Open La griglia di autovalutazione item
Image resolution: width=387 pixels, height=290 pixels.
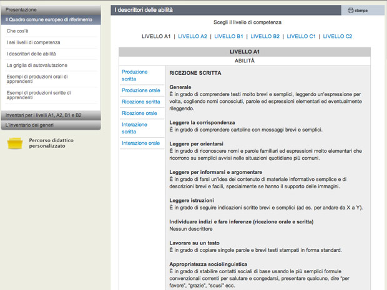point(37,65)
